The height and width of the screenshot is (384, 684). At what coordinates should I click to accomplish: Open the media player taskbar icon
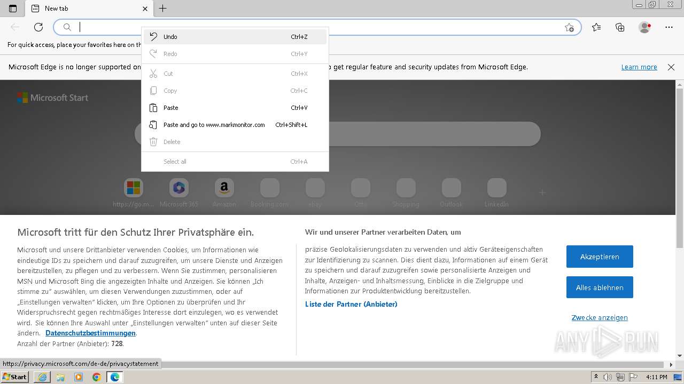79,377
